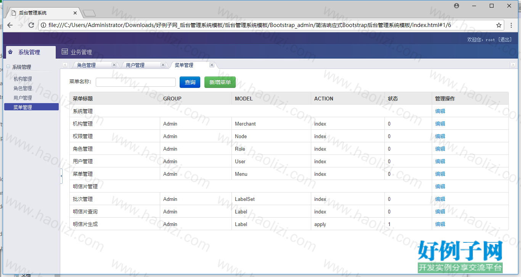Reload the page with refresh icon
This screenshot has width=521, height=277.
point(32,25)
